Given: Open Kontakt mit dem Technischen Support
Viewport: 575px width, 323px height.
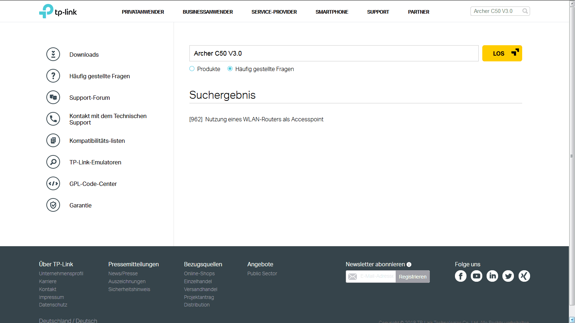Looking at the screenshot, I should coord(108,119).
